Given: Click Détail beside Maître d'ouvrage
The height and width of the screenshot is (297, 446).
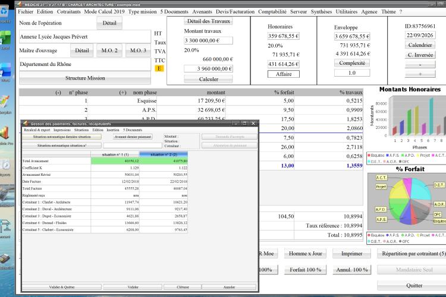Looking at the screenshot, I should click(82, 50).
